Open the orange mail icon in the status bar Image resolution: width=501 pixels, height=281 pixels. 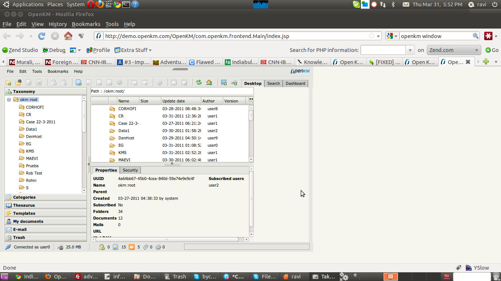(131, 247)
